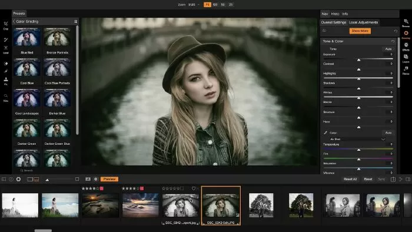Open the Local Adjustments tab

(363, 22)
